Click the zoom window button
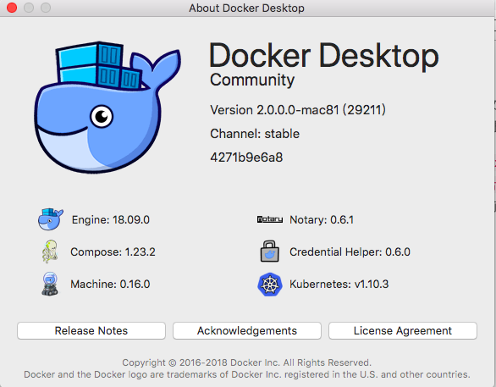 tap(46, 8)
